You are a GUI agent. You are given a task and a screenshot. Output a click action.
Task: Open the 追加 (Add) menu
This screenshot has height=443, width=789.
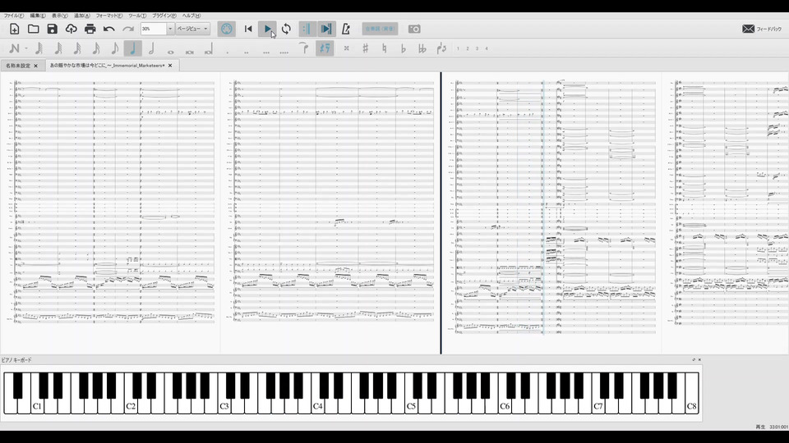pyautogui.click(x=82, y=16)
